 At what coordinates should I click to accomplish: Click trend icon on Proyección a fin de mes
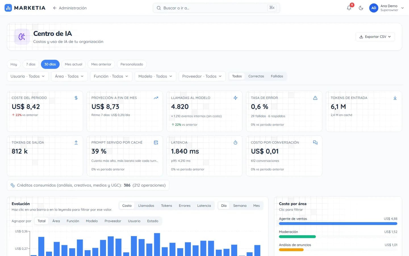pos(156,98)
